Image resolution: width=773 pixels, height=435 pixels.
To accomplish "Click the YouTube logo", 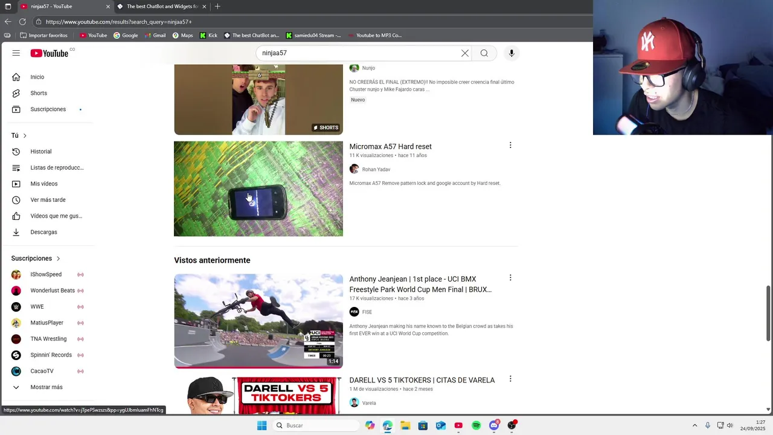I will (x=50, y=53).
